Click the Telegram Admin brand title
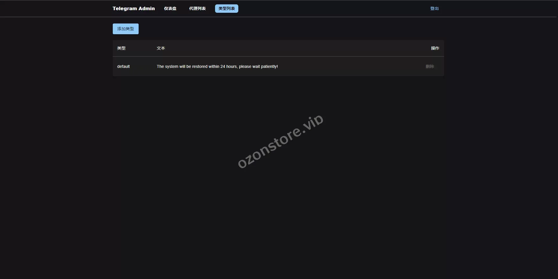 [133, 8]
